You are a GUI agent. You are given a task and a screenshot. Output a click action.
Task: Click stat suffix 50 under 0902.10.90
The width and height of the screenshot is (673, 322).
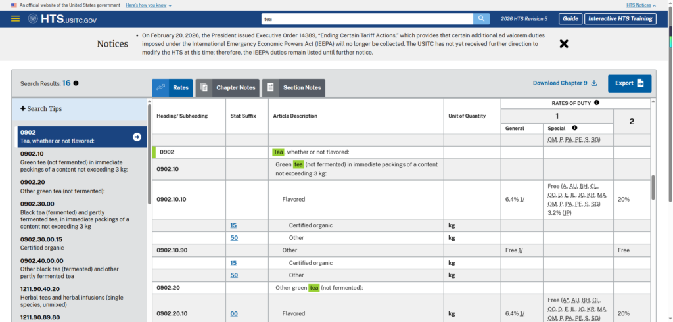pos(234,275)
